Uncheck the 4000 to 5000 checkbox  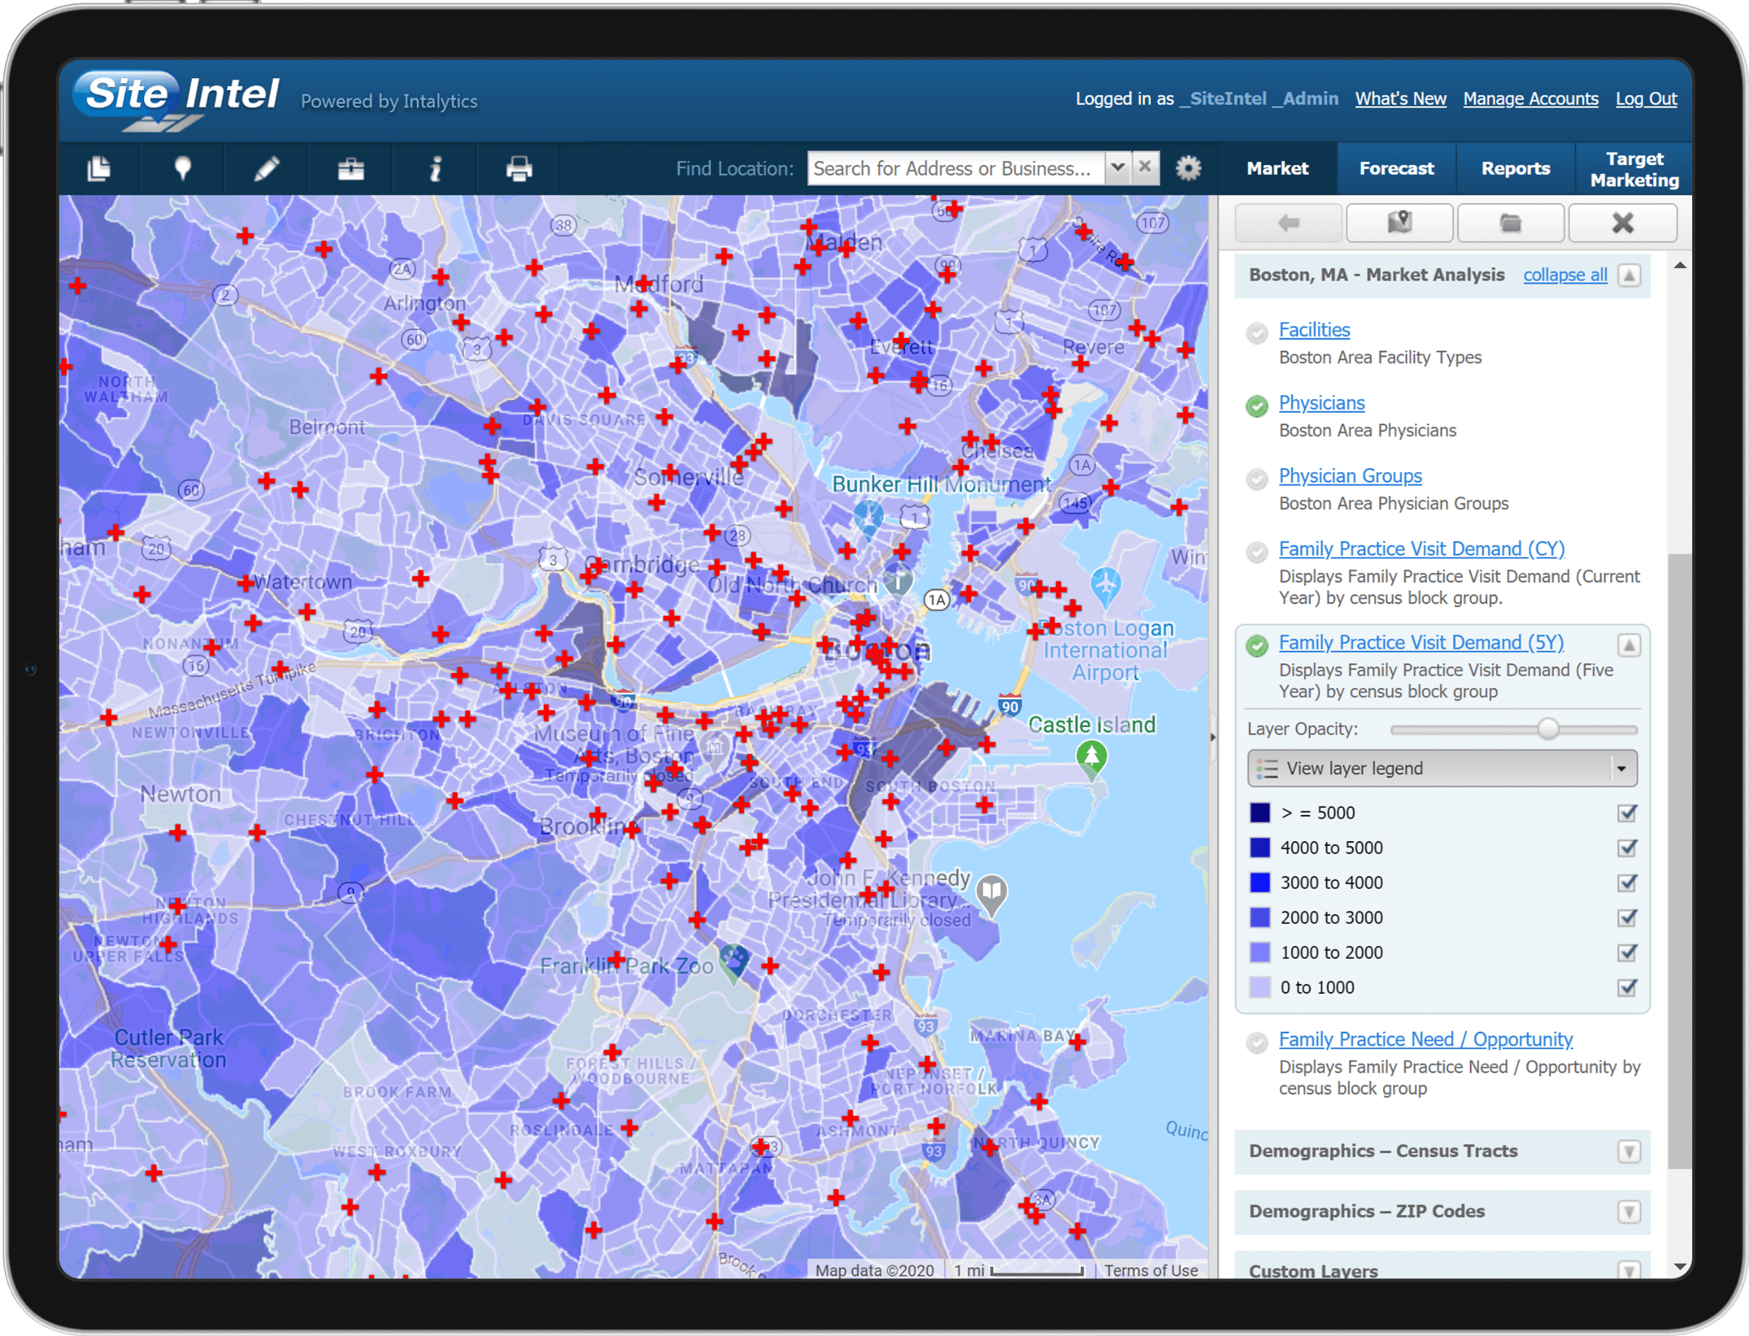(x=1627, y=847)
